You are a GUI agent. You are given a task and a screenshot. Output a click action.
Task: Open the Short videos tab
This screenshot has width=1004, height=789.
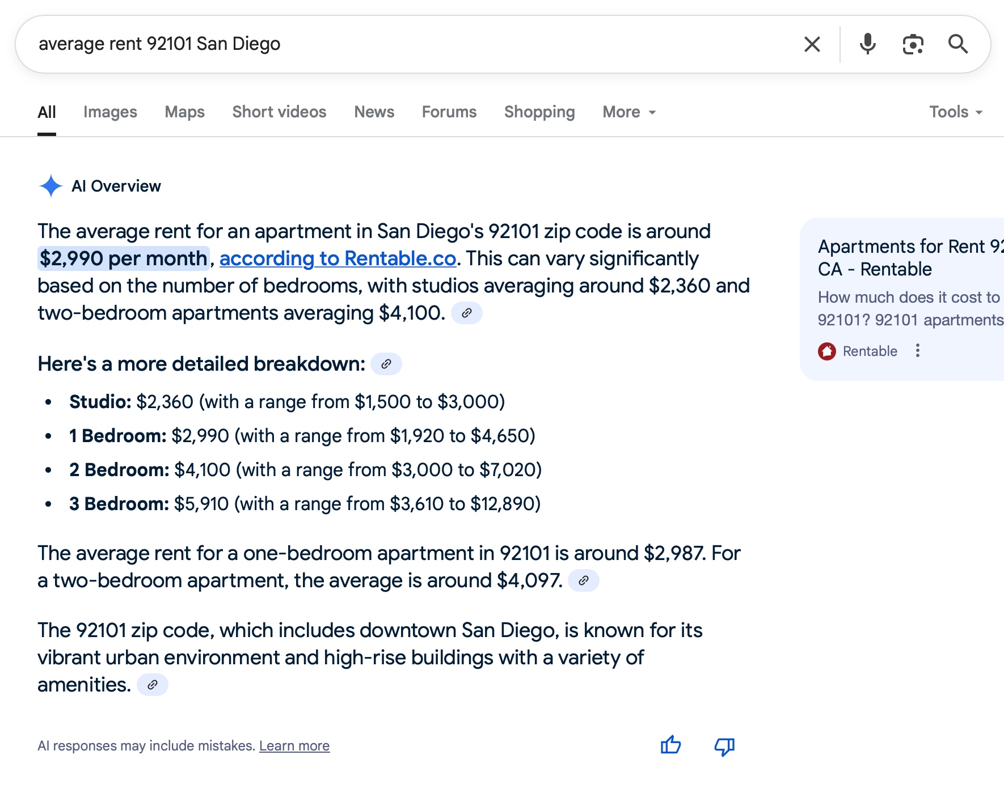click(x=279, y=112)
